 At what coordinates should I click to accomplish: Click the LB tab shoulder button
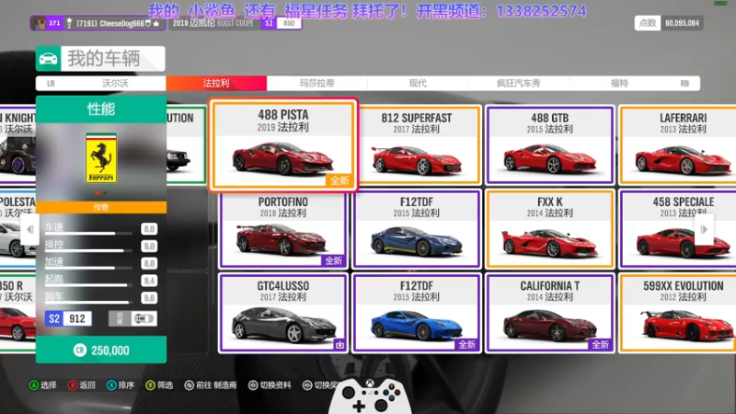coord(51,83)
